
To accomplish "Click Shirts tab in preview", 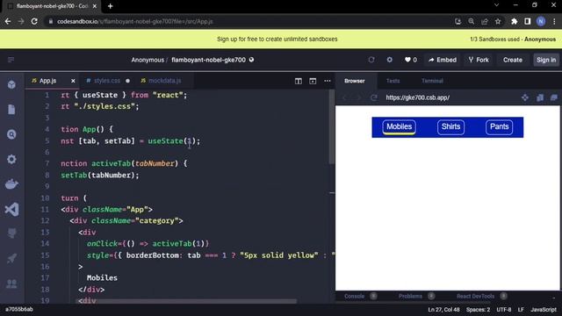I will [450, 126].
